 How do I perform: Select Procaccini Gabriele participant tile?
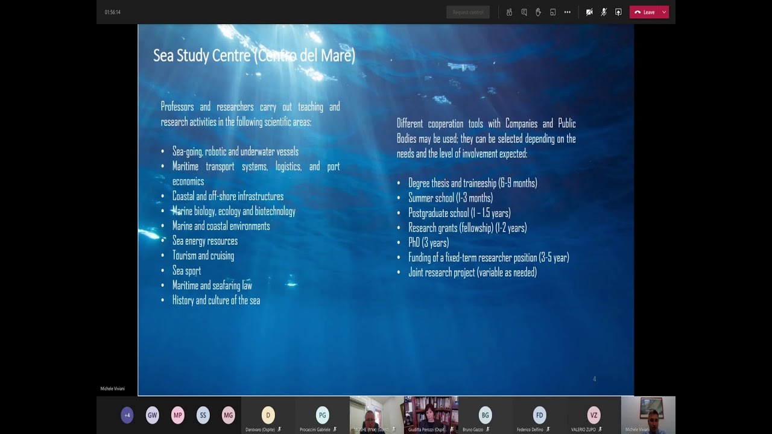[323, 415]
